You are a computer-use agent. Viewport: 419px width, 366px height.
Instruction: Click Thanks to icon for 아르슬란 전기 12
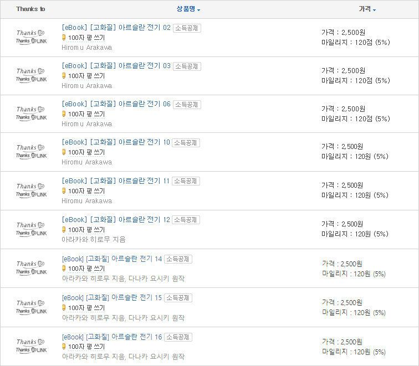[30, 225]
